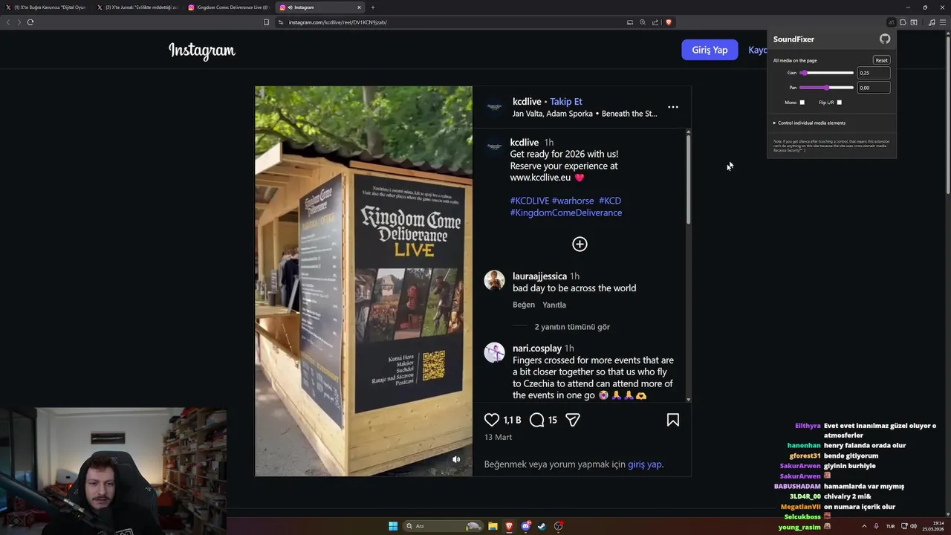View all 2 replies link
This screenshot has height=535, width=951.
tap(572, 327)
